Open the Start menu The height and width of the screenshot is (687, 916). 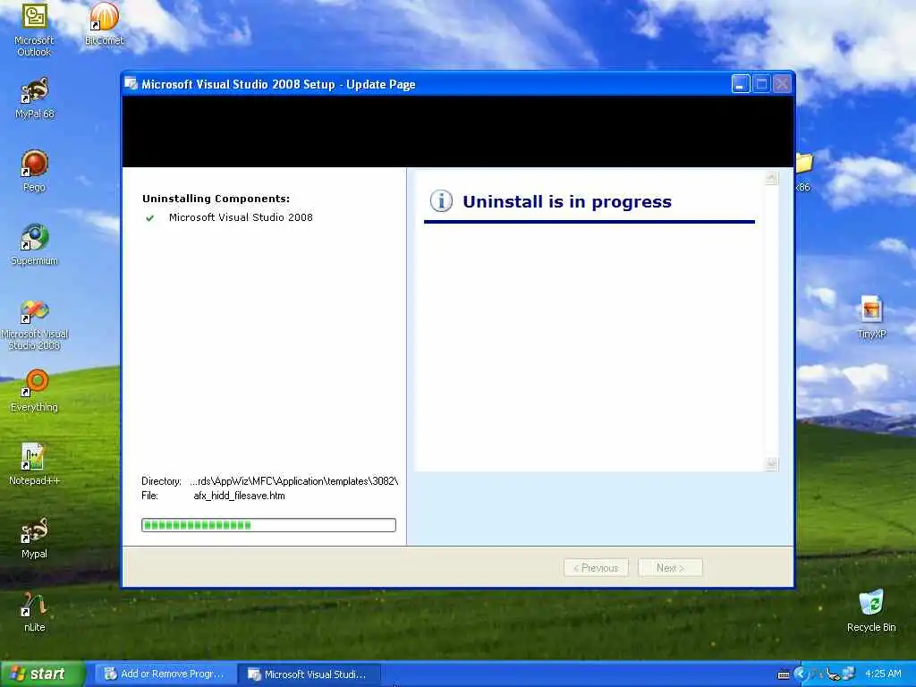coord(43,674)
